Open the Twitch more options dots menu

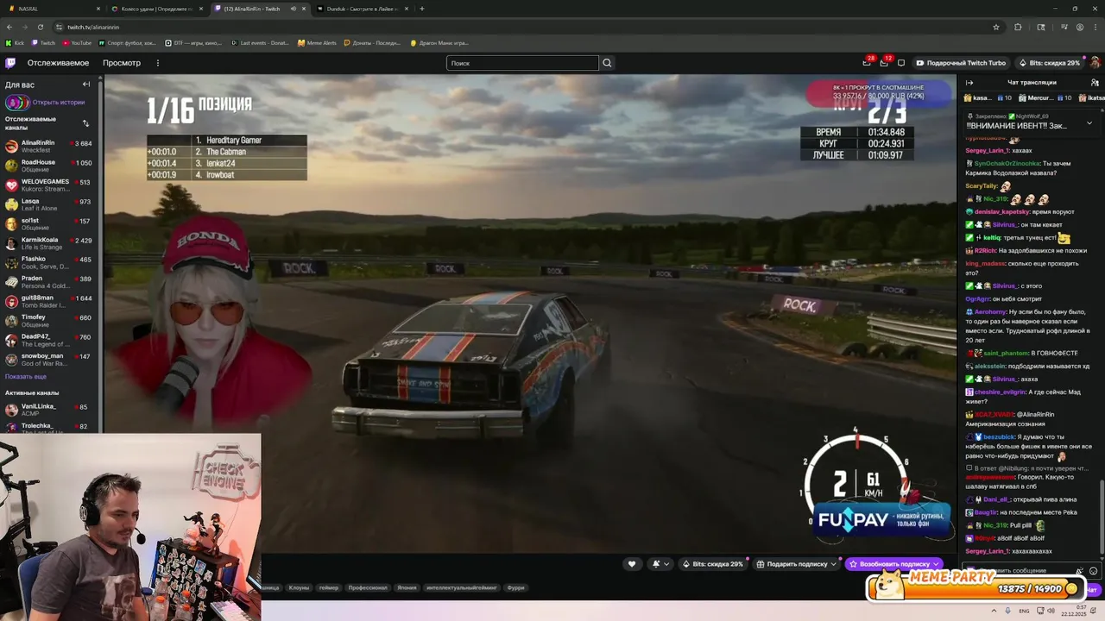(158, 63)
